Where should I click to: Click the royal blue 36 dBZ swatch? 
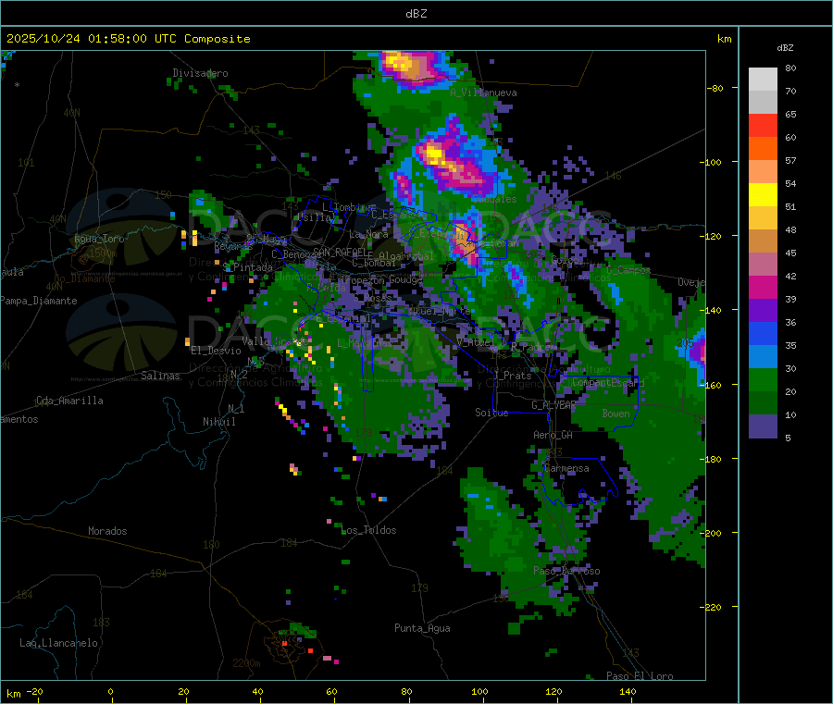tap(763, 333)
